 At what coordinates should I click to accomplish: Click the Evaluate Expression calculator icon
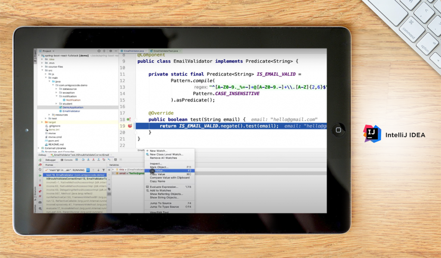tap(115, 160)
